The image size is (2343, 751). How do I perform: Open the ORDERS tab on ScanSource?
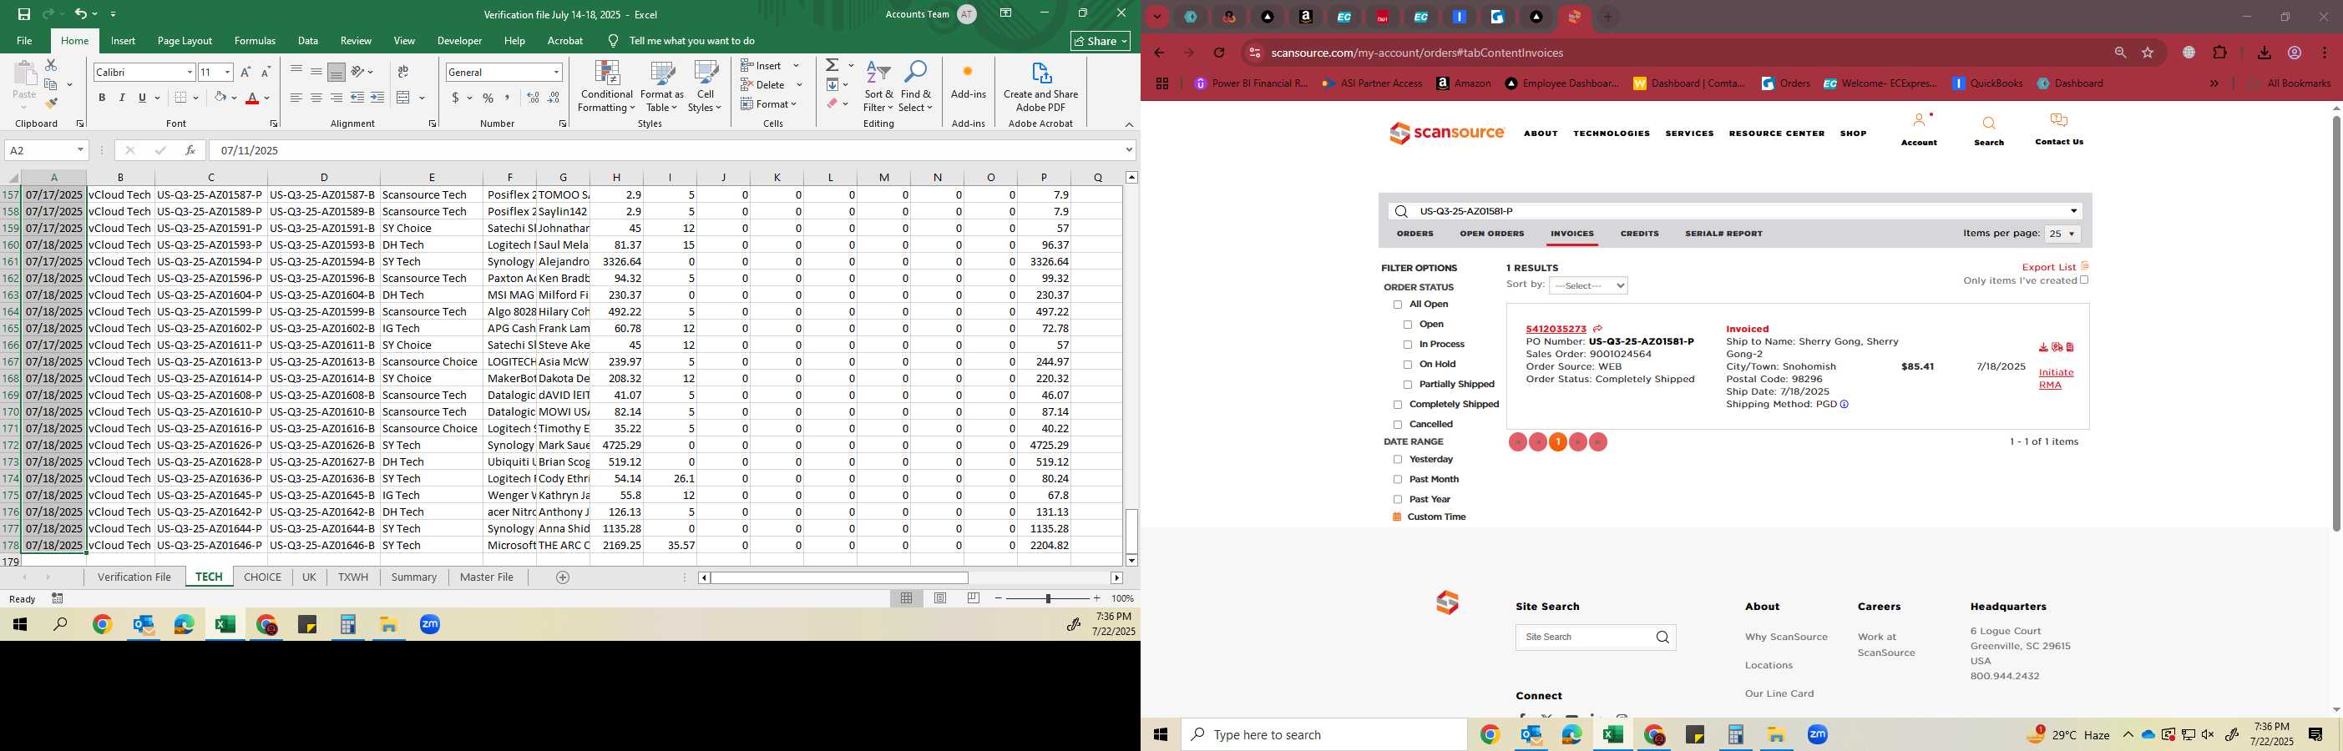pyautogui.click(x=1415, y=234)
